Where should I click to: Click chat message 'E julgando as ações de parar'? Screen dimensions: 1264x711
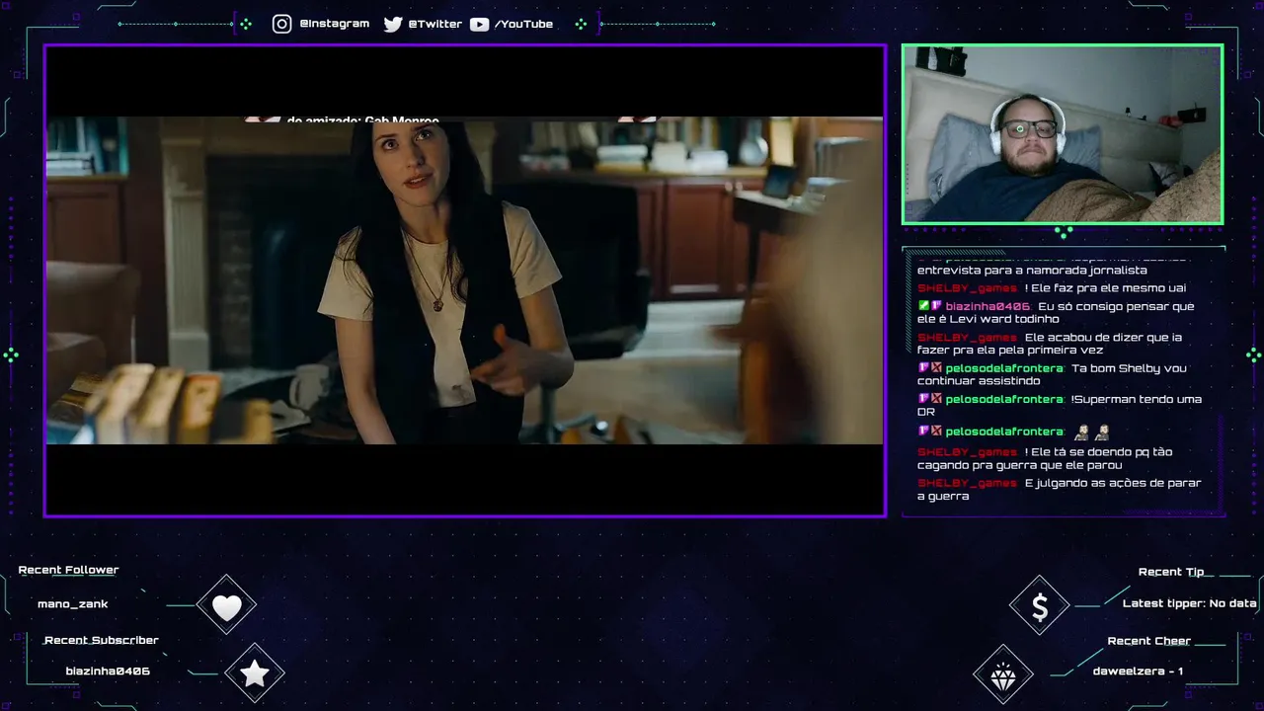coord(1060,489)
